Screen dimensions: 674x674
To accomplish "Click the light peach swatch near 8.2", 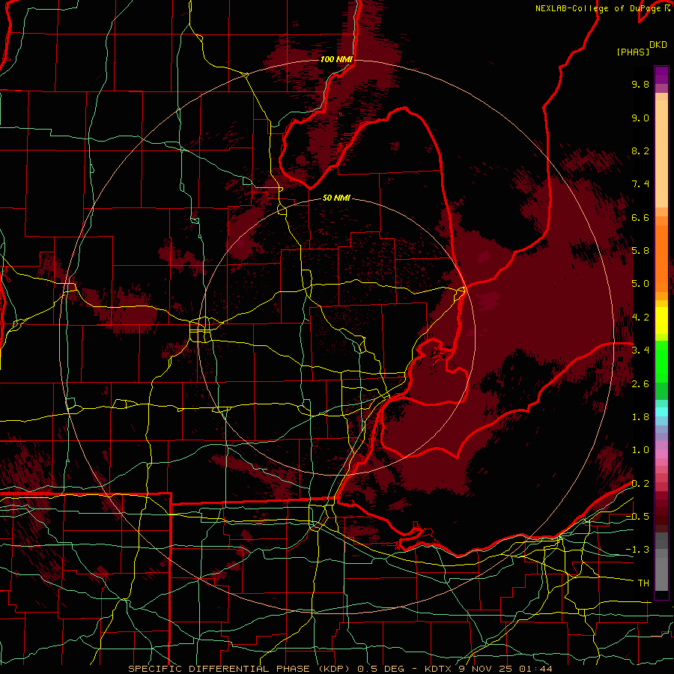I will coord(661,154).
